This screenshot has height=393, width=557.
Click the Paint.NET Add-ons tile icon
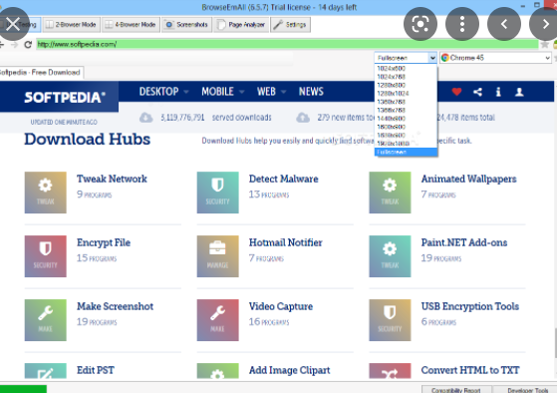point(390,256)
